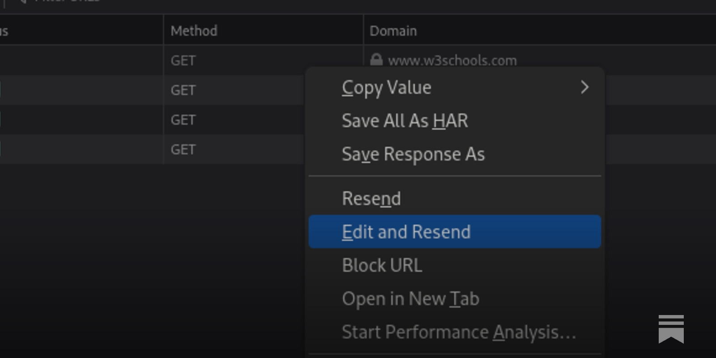This screenshot has width=716, height=358.
Task: Sort by the Domain column header
Action: [x=540, y=30]
